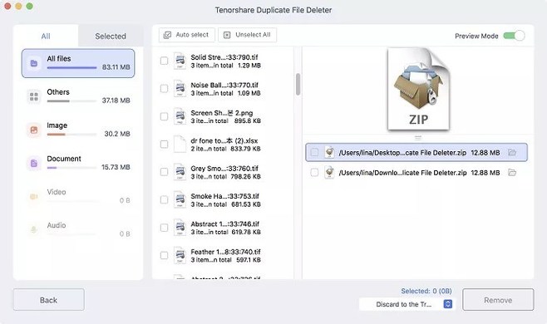Image resolution: width=547 pixels, height=324 pixels.
Task: Click the Feather 1 tif file icon
Action: click(x=180, y=256)
